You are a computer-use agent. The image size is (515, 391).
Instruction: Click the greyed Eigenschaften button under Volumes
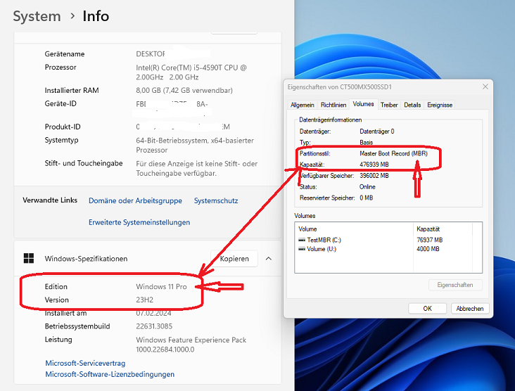point(455,285)
